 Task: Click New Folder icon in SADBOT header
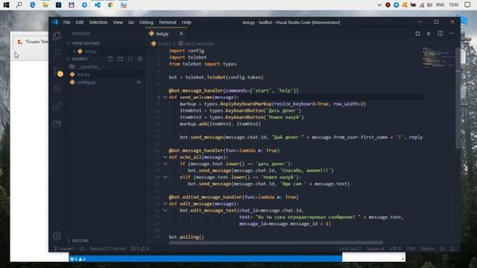tap(120, 59)
